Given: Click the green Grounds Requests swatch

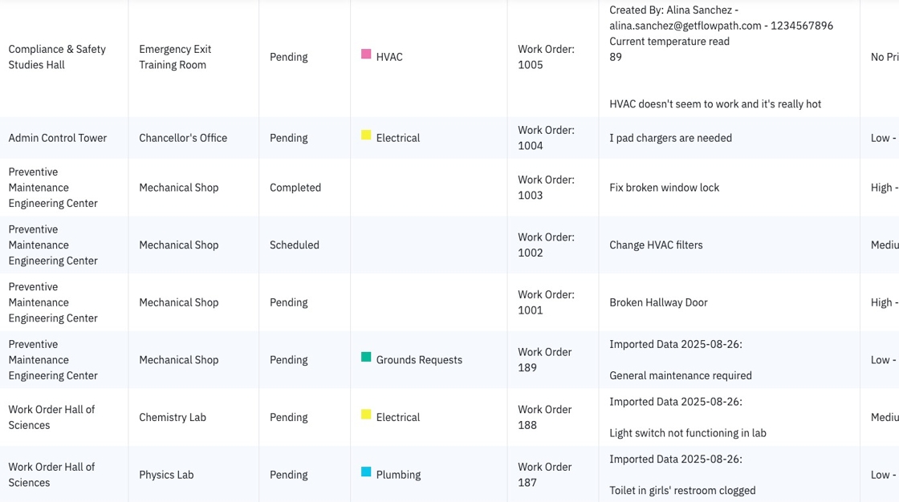Looking at the screenshot, I should point(366,357).
